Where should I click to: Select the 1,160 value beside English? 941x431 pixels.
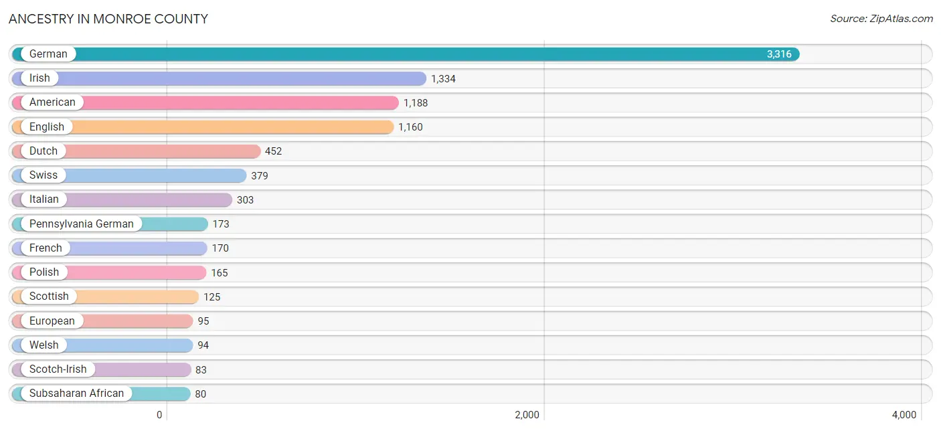click(x=410, y=127)
